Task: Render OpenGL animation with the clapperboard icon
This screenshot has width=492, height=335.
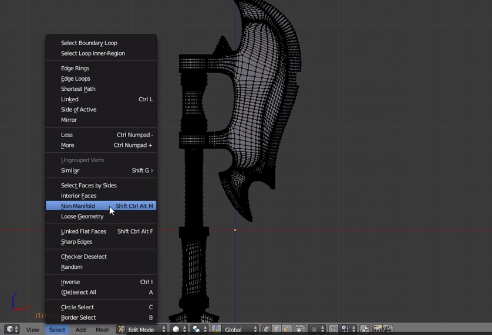Action: coord(387,329)
